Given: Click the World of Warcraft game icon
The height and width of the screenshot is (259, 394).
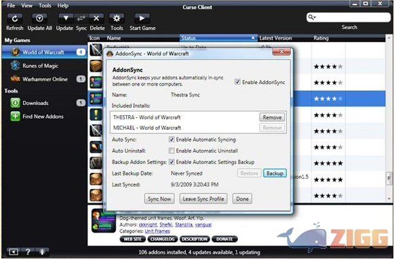Looking at the screenshot, I should point(16,52).
